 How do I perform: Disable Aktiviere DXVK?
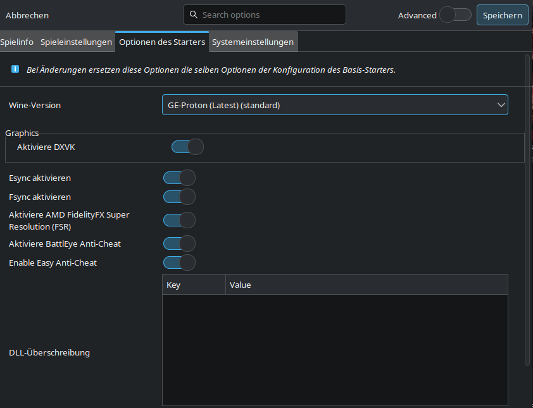coord(187,146)
